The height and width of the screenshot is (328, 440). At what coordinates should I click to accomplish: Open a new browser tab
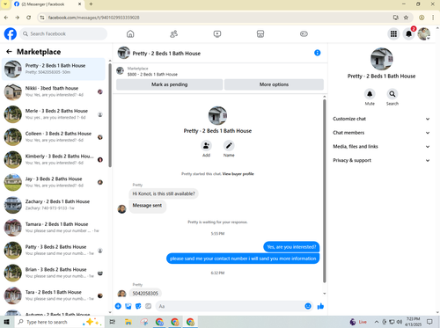point(91,4)
